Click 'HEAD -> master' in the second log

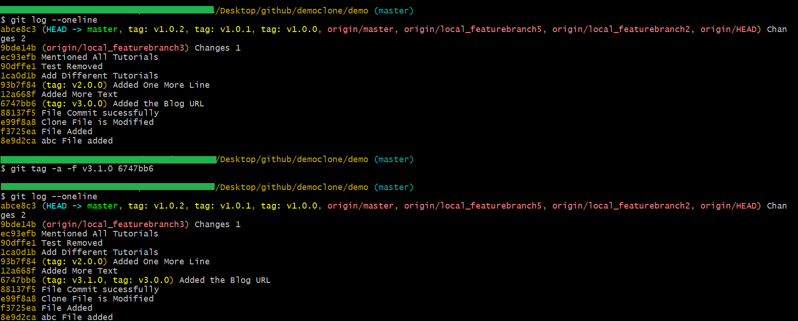pyautogui.click(x=82, y=206)
